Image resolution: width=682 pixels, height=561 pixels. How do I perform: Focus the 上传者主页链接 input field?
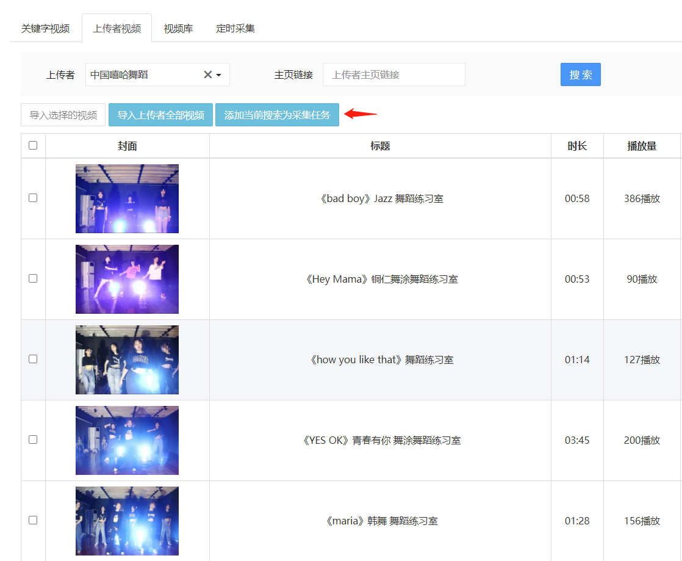(x=393, y=75)
